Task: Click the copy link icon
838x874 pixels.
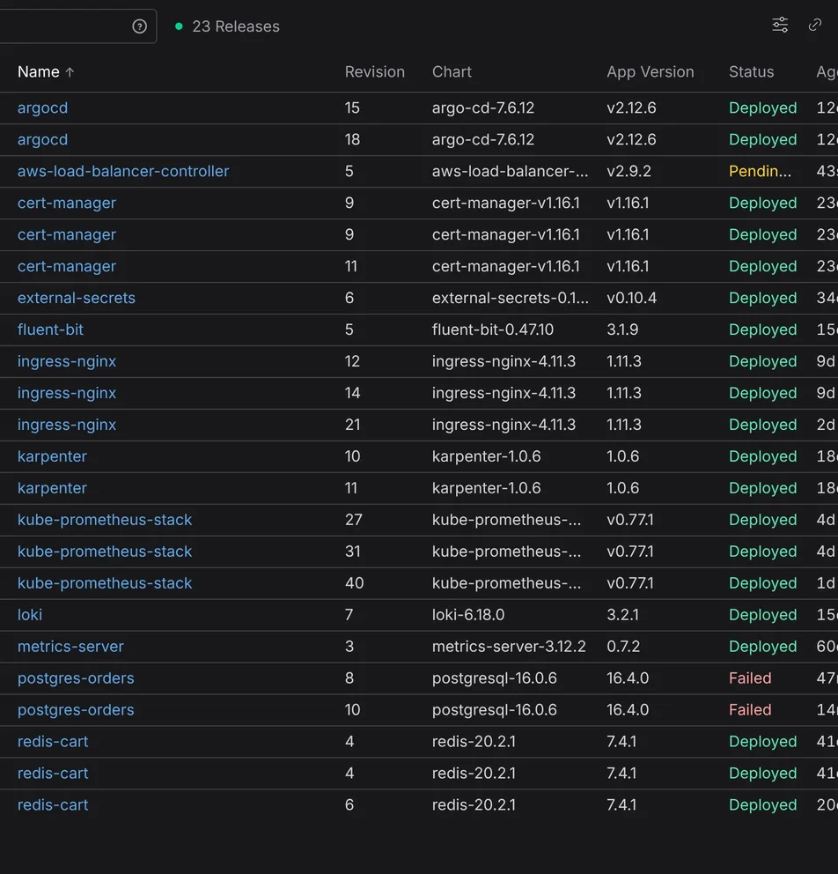Action: coord(814,25)
